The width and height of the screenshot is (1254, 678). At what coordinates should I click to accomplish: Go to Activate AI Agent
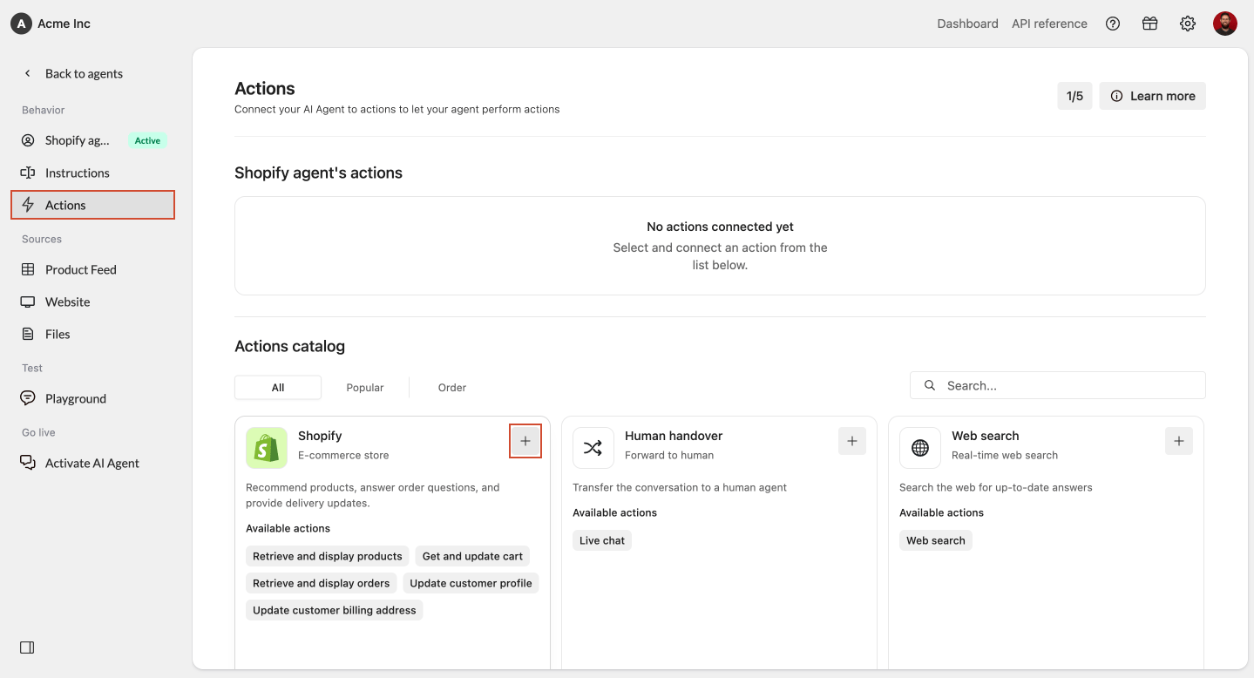[x=92, y=463]
